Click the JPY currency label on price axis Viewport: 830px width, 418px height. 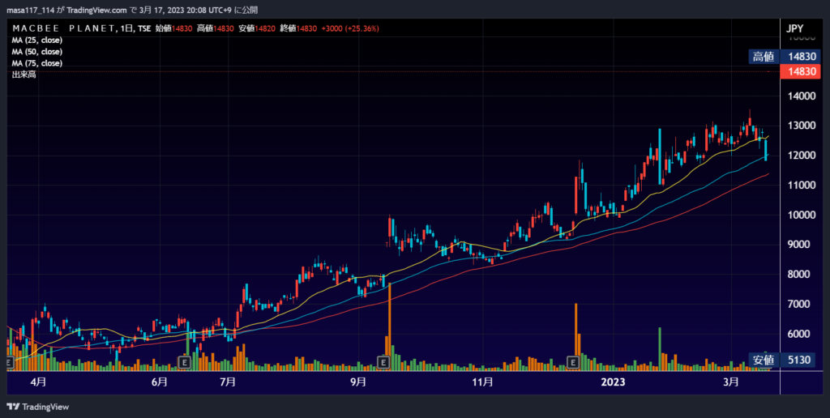click(x=794, y=28)
